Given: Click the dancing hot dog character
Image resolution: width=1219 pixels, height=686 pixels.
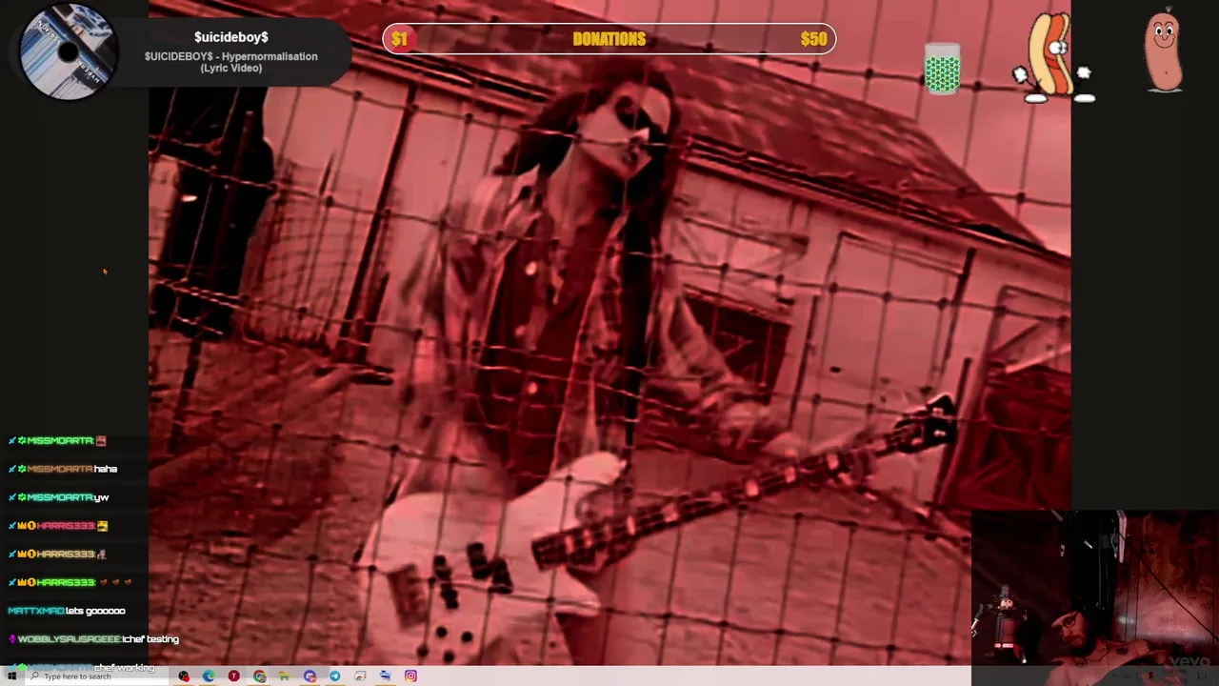Looking at the screenshot, I should (x=1052, y=57).
